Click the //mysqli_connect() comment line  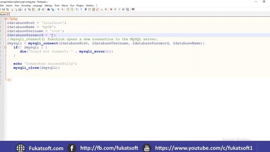click(x=82, y=39)
